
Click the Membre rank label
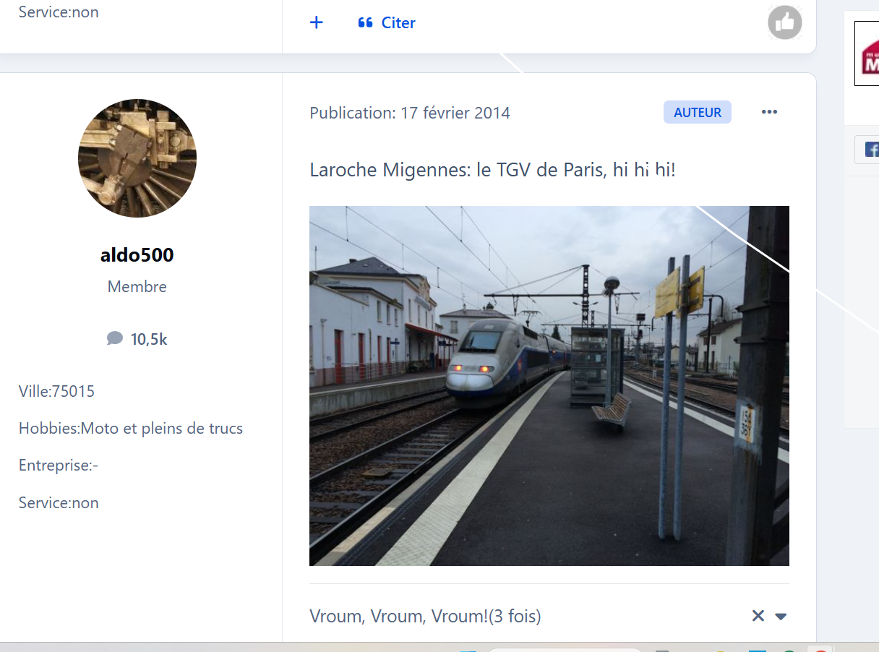coord(137,287)
